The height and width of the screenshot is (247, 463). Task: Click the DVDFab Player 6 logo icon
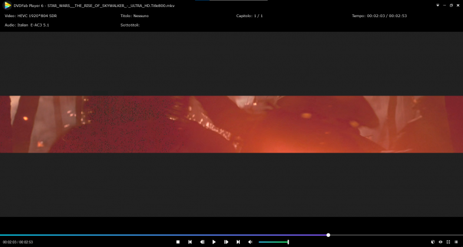pyautogui.click(x=8, y=5)
